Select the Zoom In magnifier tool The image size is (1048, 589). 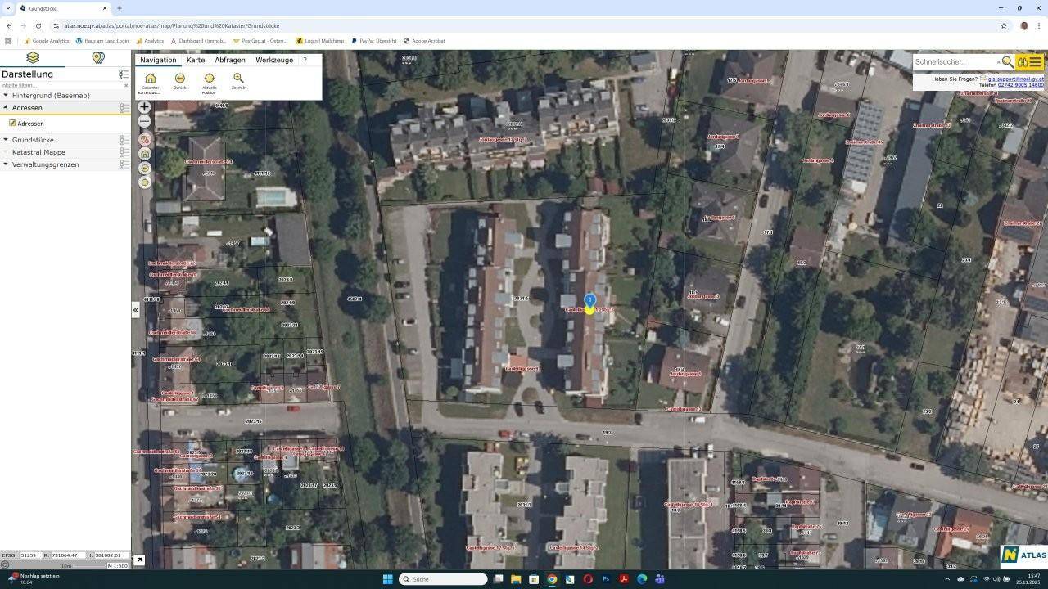pyautogui.click(x=238, y=79)
